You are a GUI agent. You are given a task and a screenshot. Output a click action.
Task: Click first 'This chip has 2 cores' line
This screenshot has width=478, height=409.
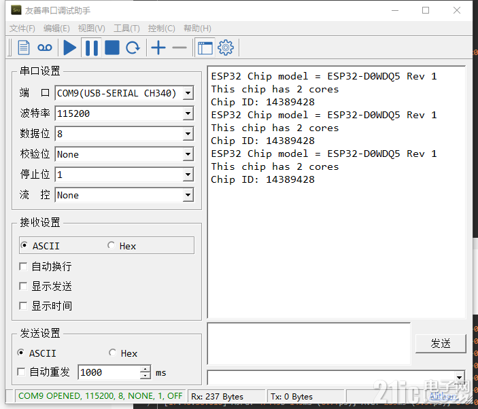[275, 89]
